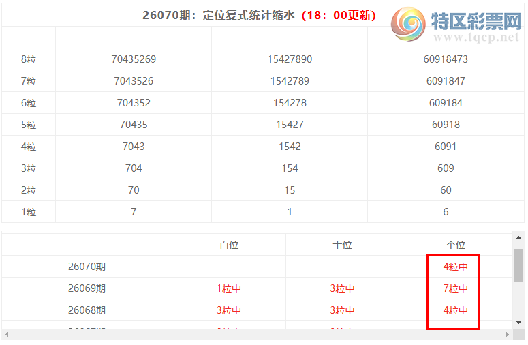Click the cell 7043
Screen dimensions: 528x345
[x=134, y=147]
